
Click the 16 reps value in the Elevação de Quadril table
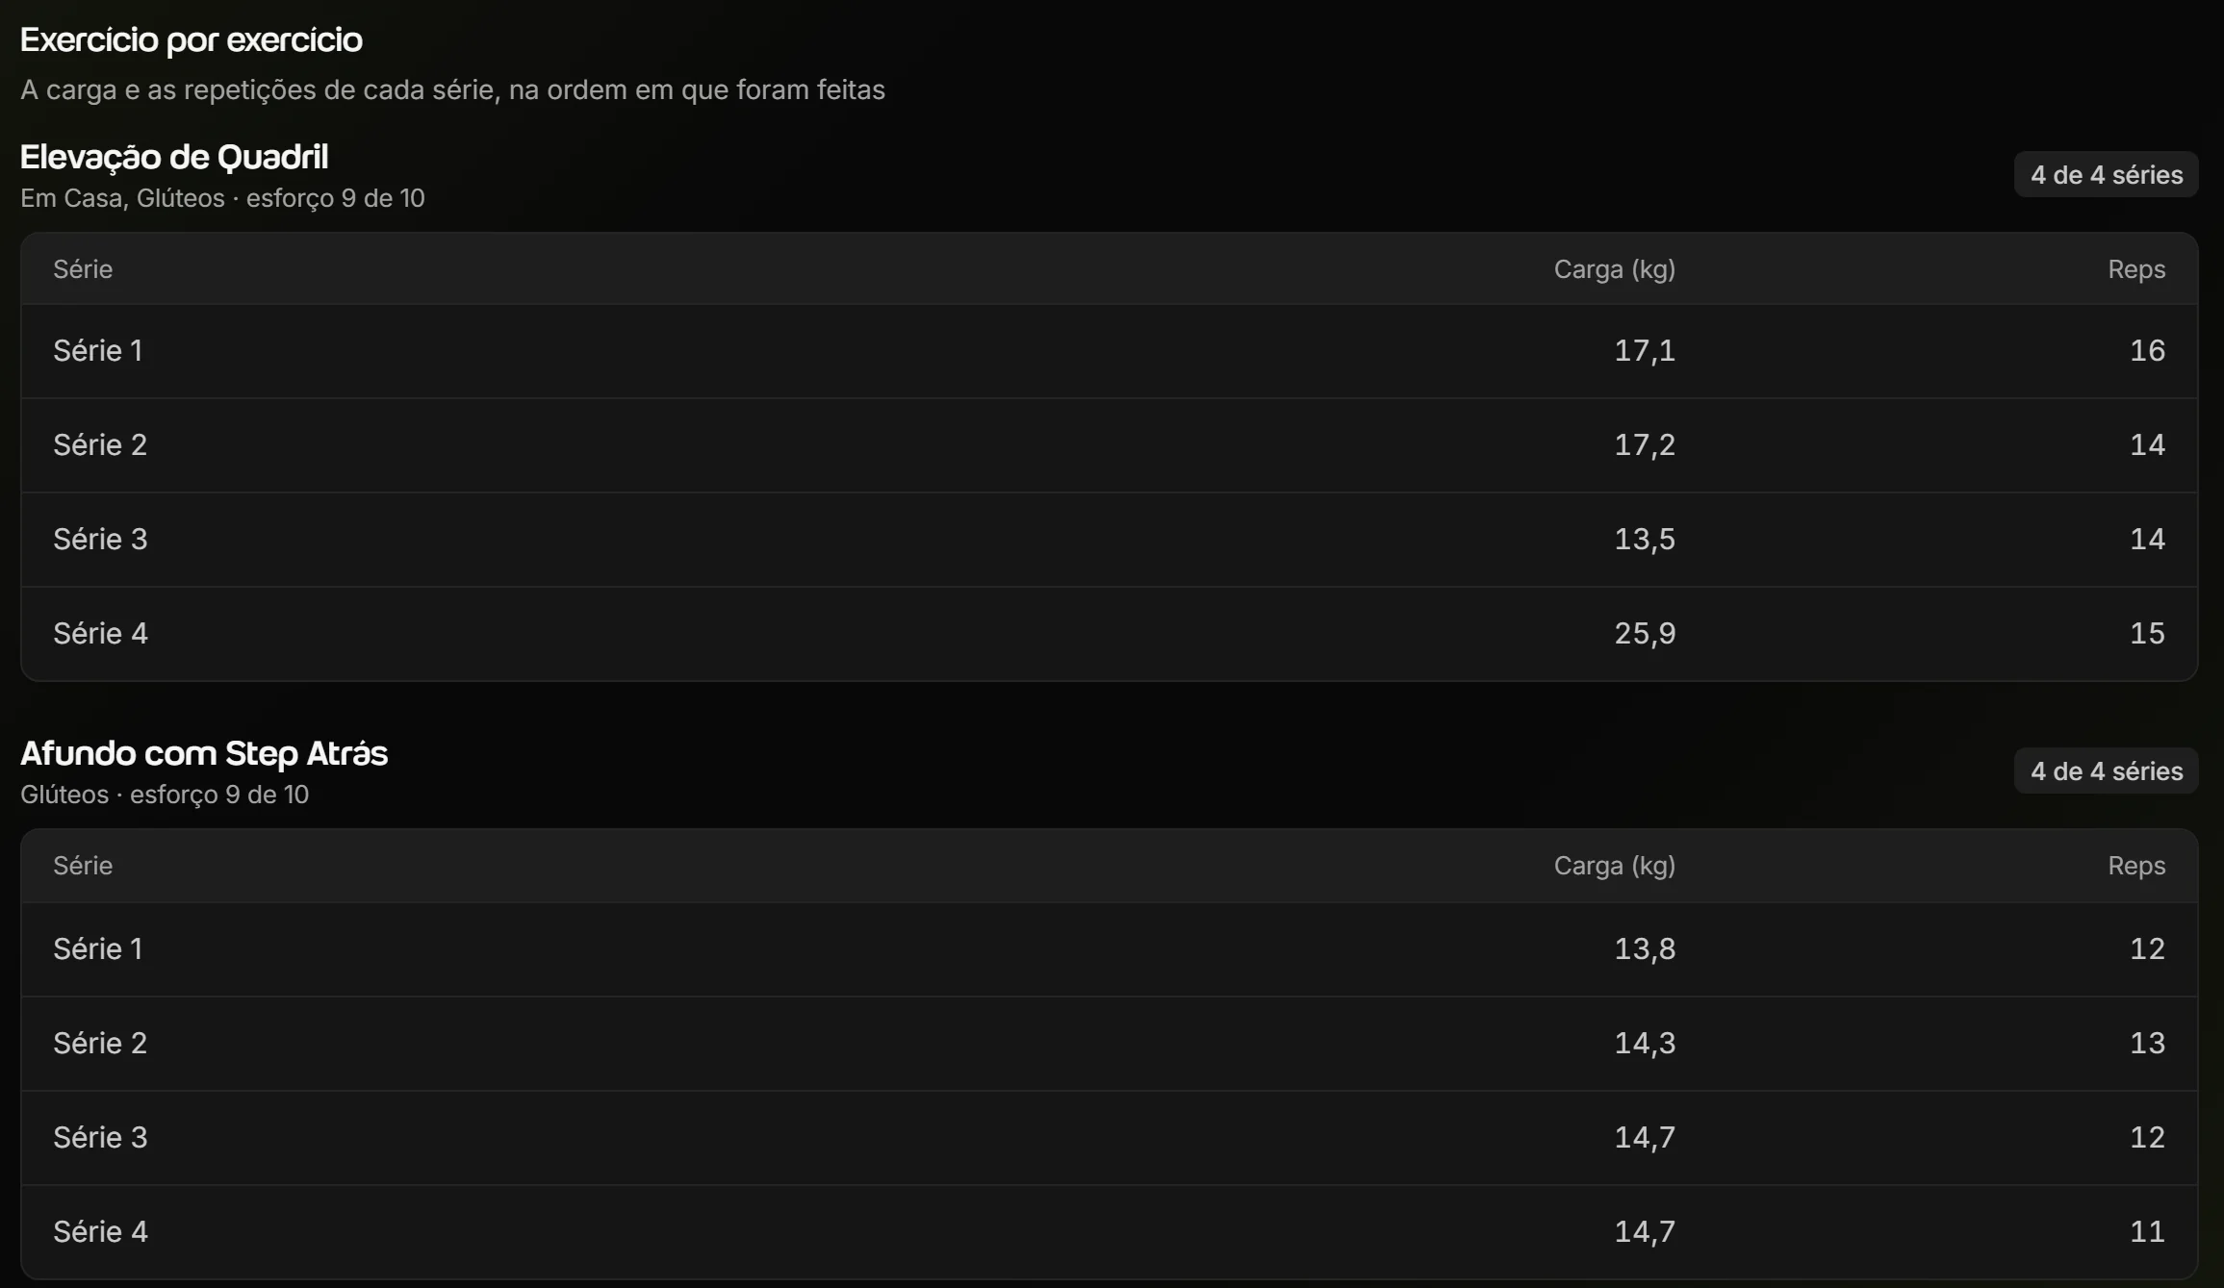(x=2147, y=351)
